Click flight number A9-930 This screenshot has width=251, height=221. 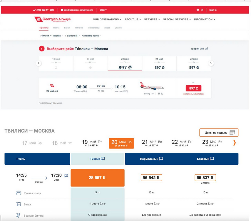pyautogui.click(x=101, y=91)
